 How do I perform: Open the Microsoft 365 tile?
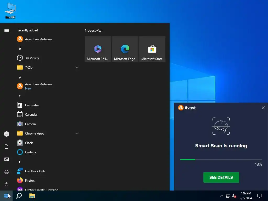click(98, 49)
